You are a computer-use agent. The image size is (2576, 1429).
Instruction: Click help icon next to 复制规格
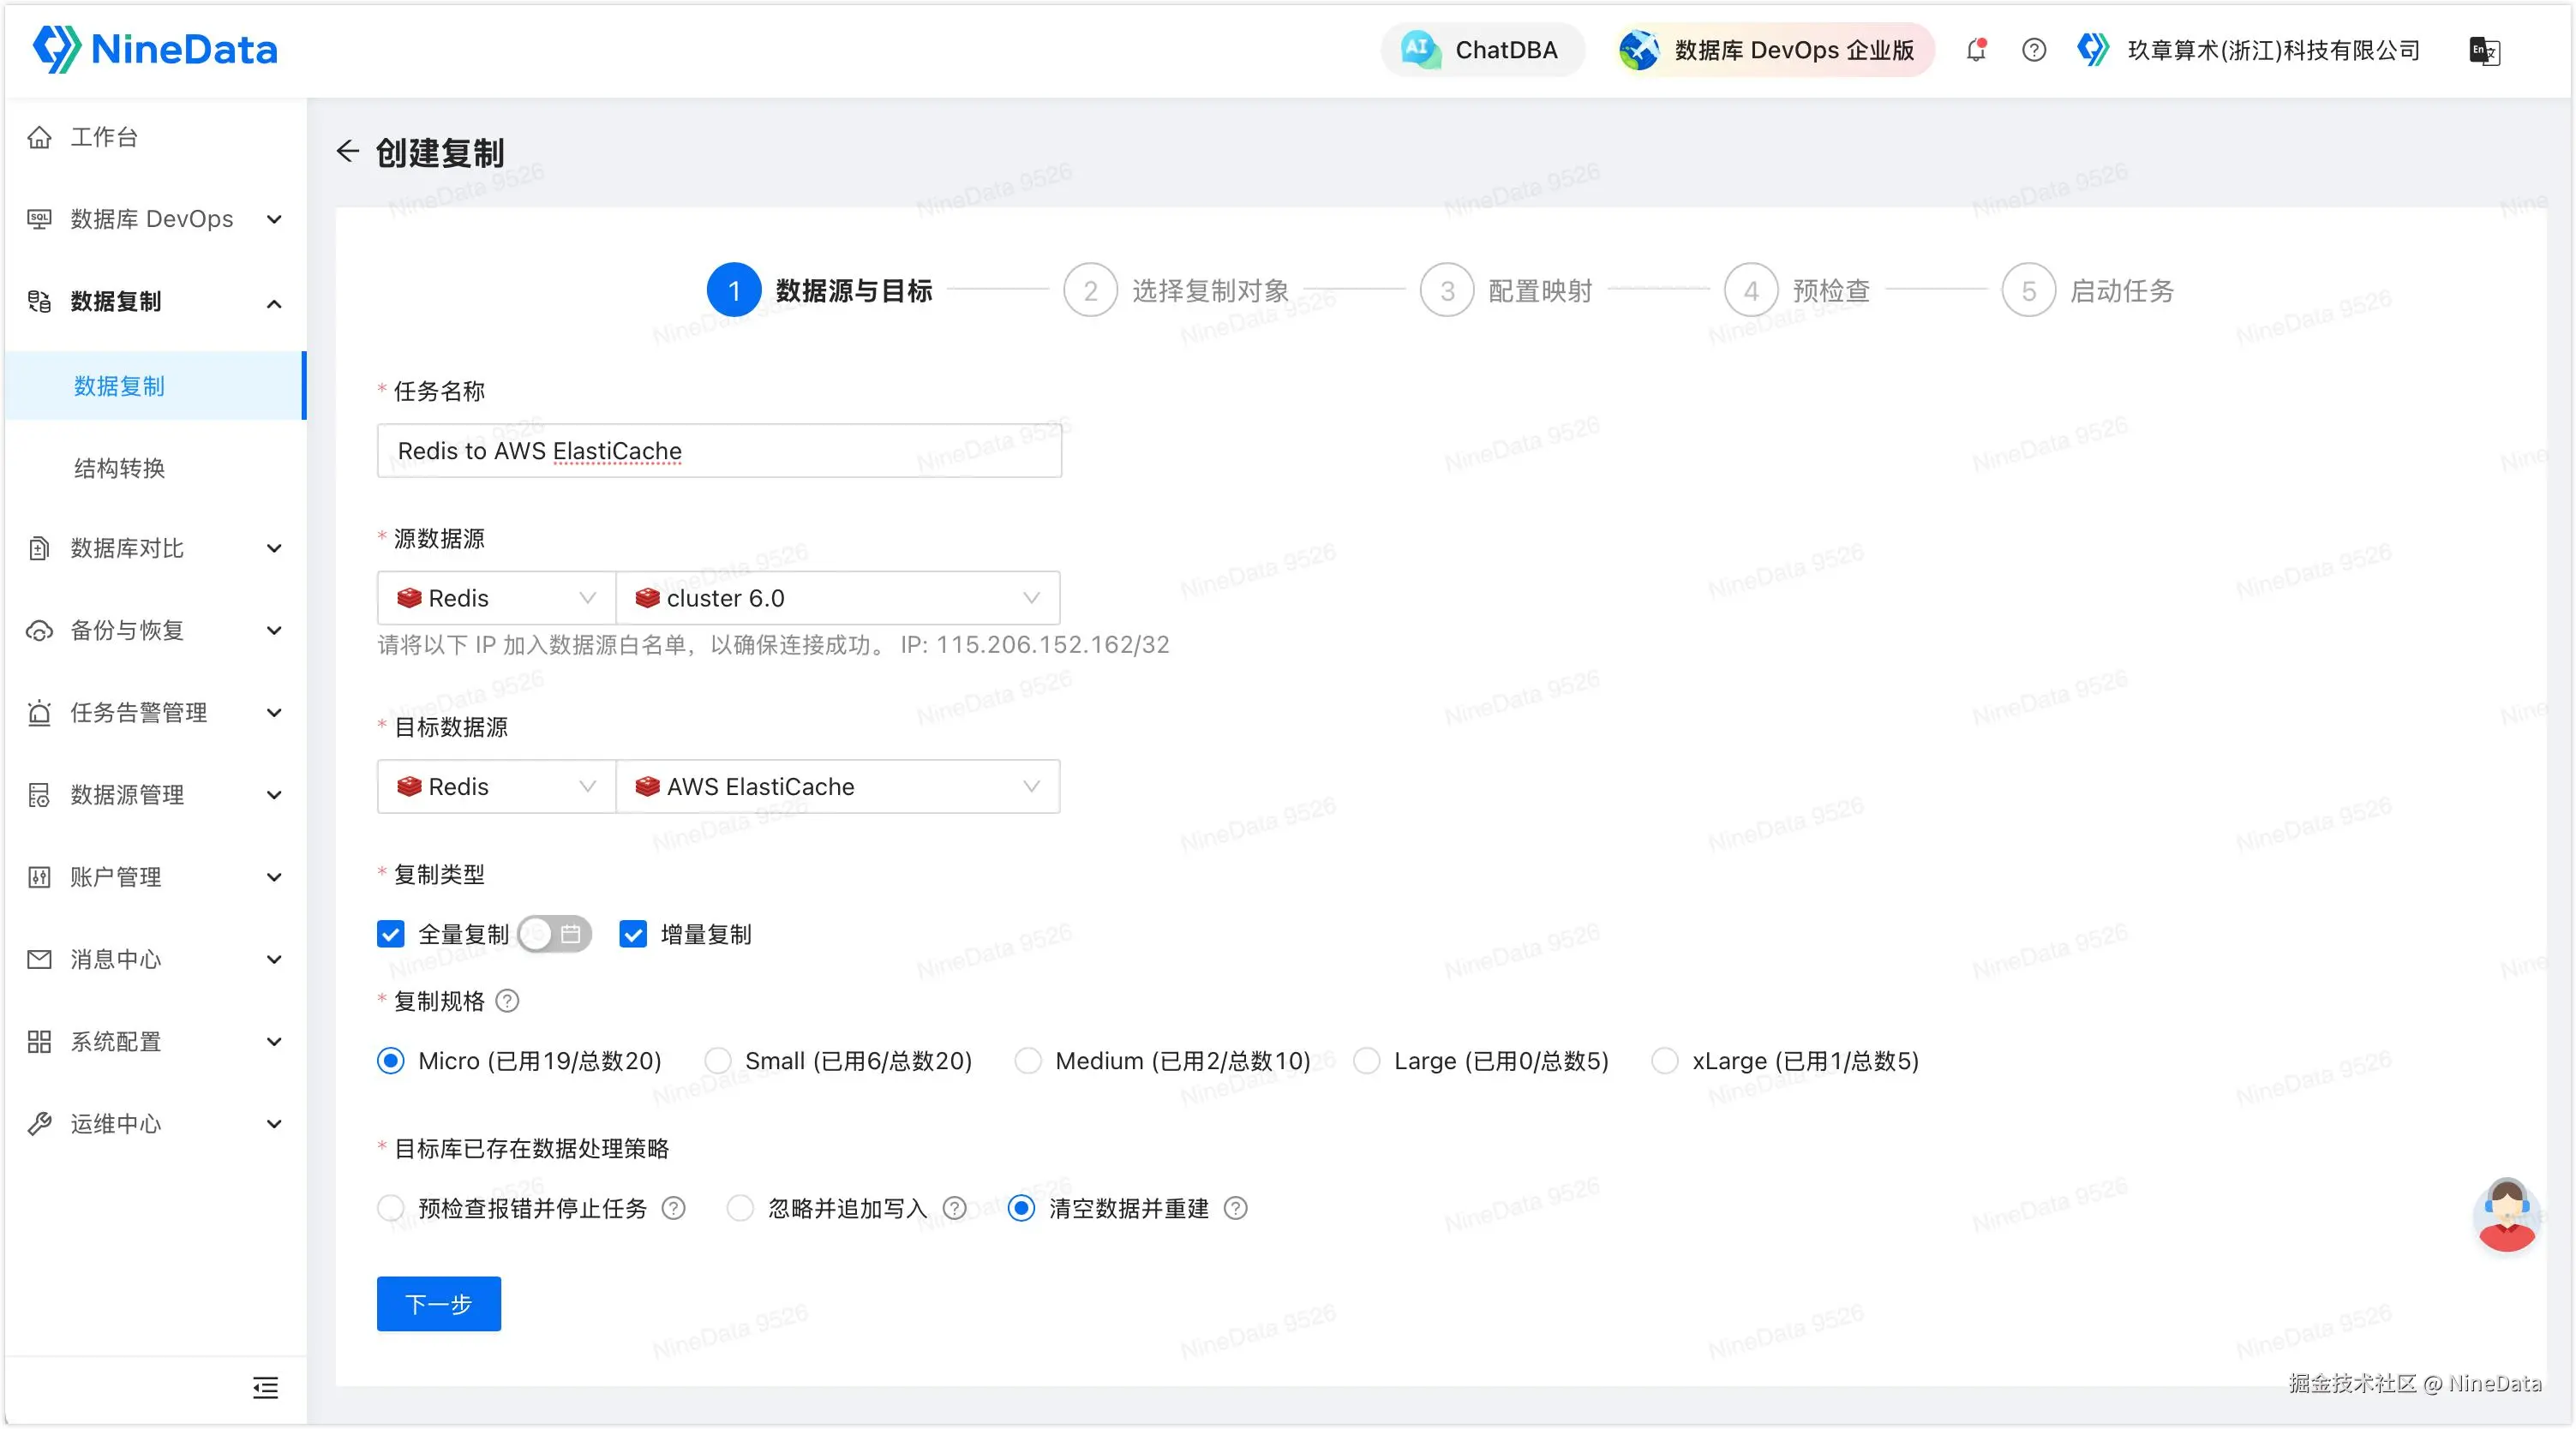click(x=508, y=1001)
